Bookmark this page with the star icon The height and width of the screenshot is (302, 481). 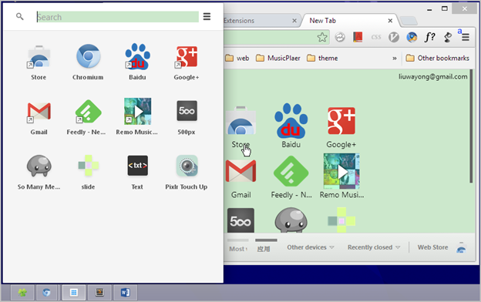(322, 38)
